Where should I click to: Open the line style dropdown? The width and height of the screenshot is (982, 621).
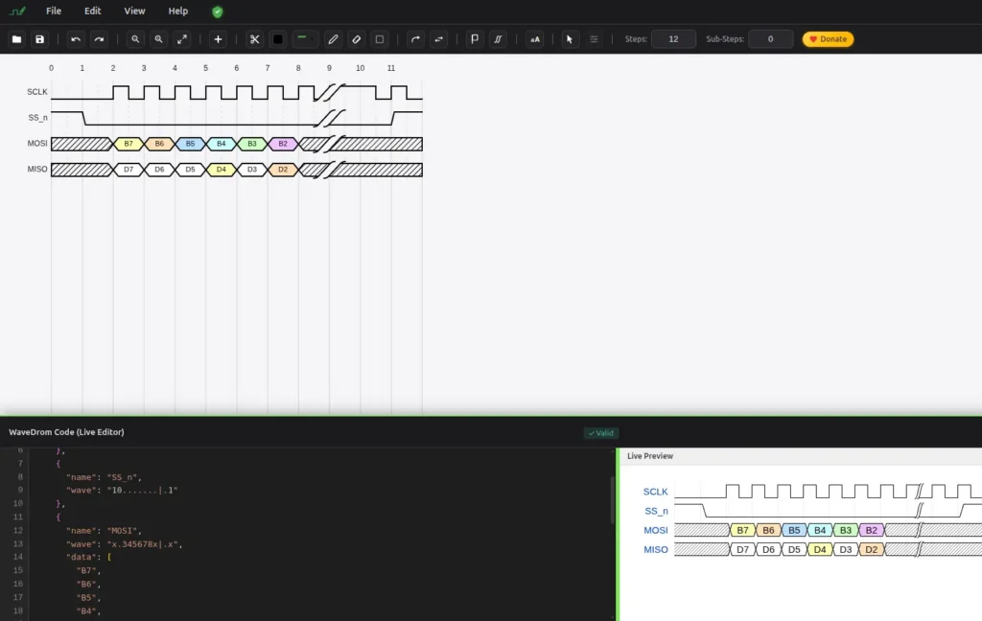pos(305,39)
